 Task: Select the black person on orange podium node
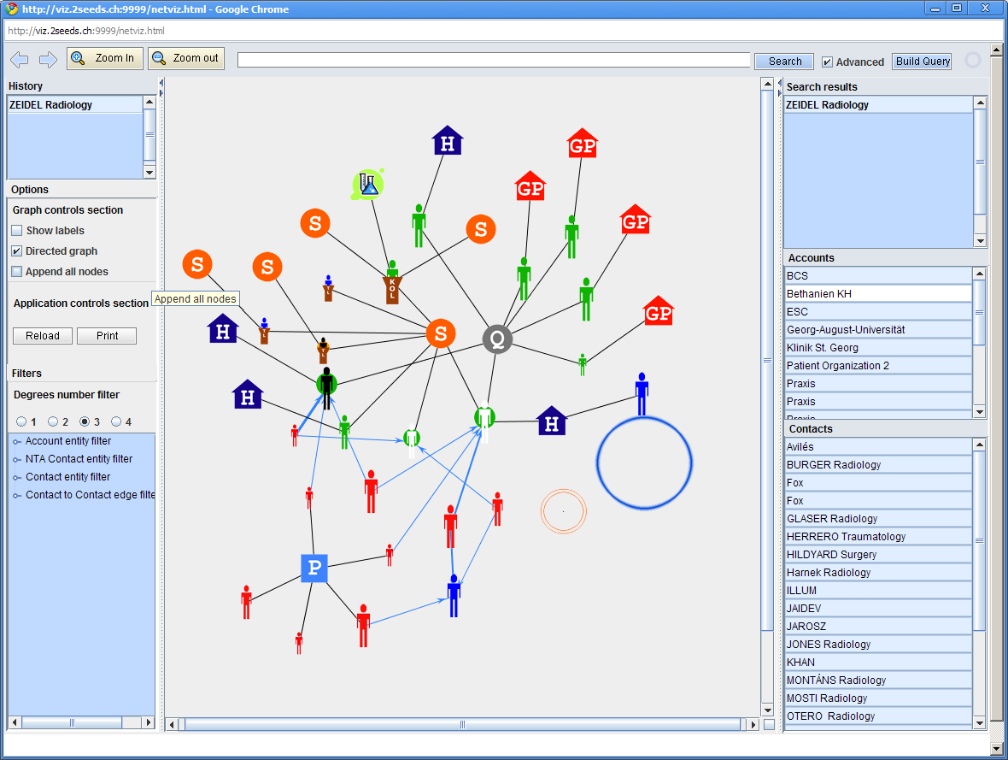(x=324, y=351)
